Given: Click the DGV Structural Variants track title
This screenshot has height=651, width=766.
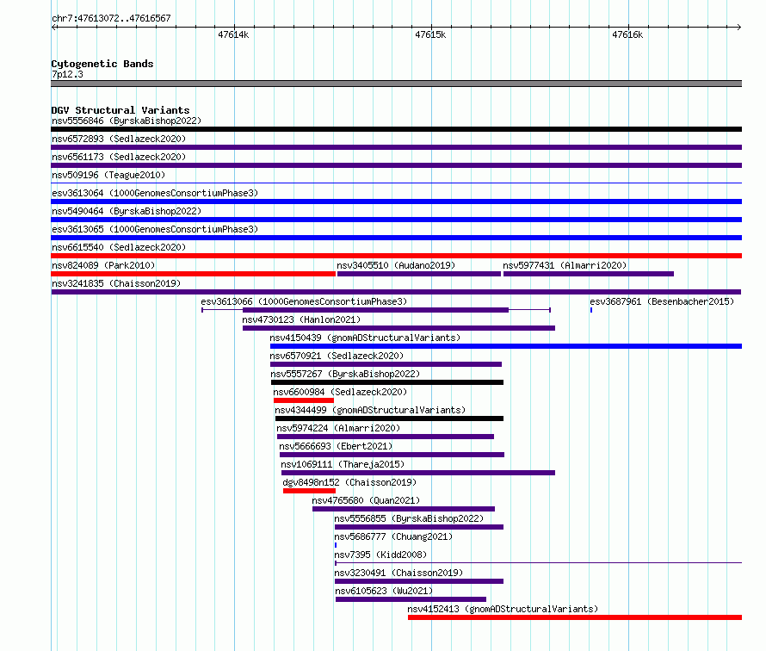Looking at the screenshot, I should click(x=120, y=110).
